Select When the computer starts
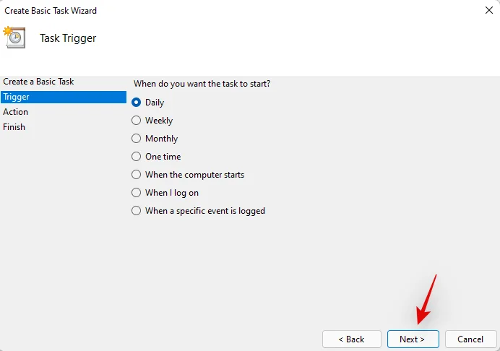500x351 pixels. pos(137,175)
